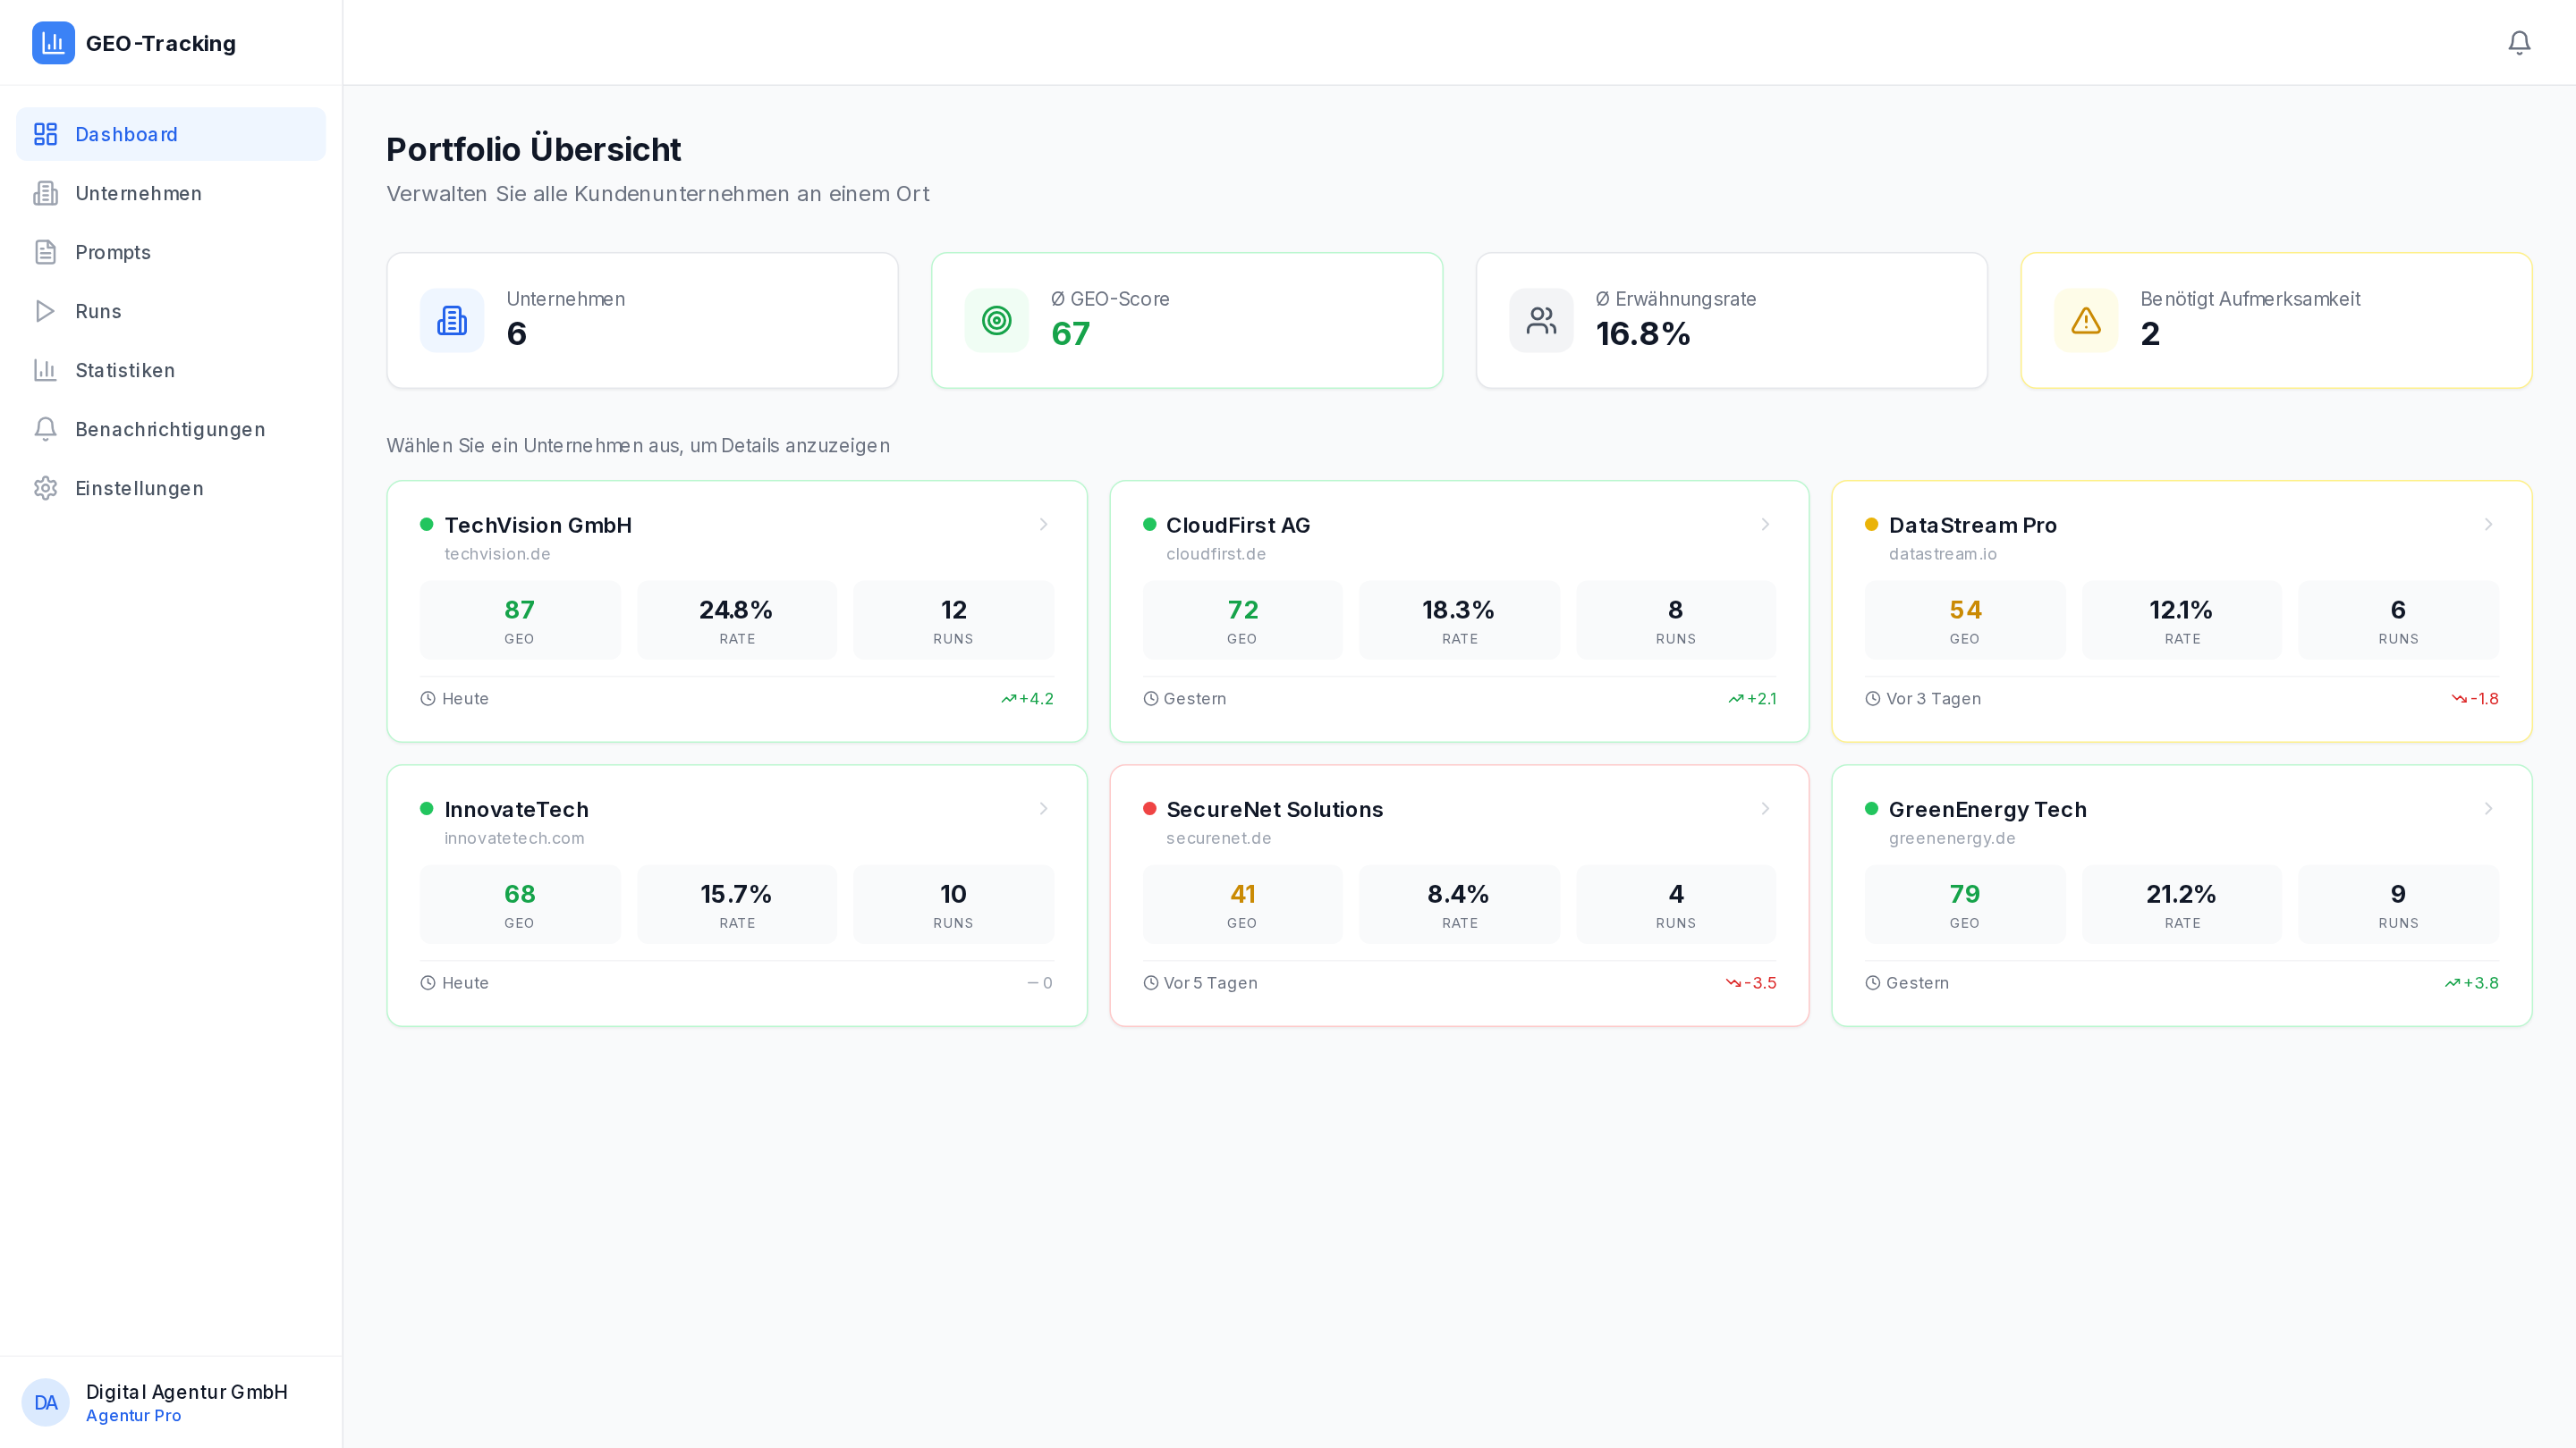The image size is (2576, 1448).
Task: Click the DA avatar icon
Action: [45, 1402]
